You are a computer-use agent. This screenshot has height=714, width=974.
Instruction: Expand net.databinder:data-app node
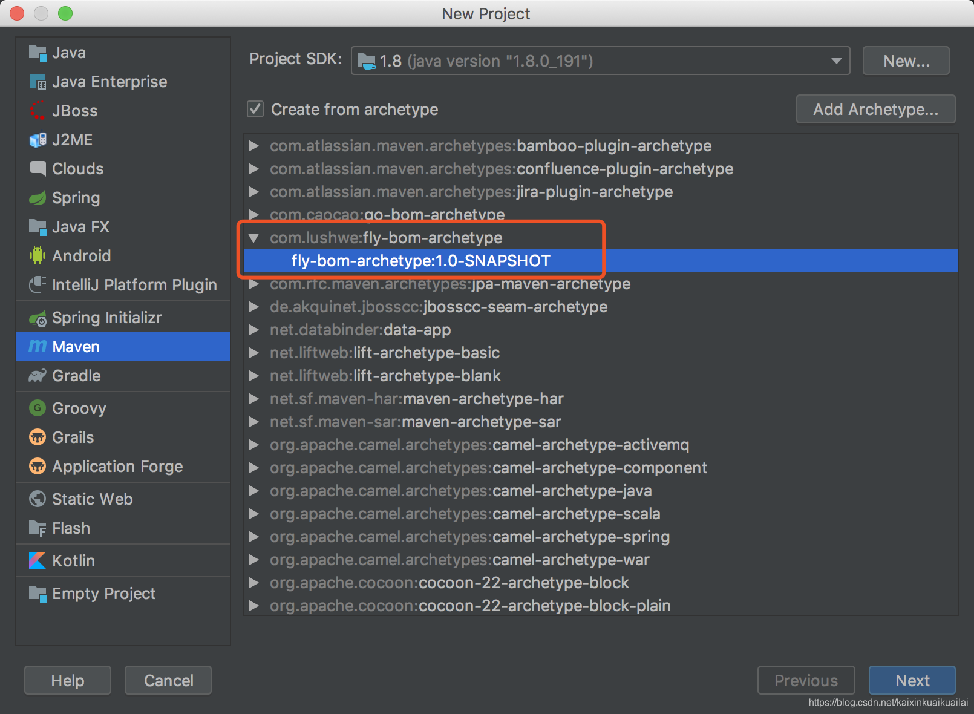[254, 330]
